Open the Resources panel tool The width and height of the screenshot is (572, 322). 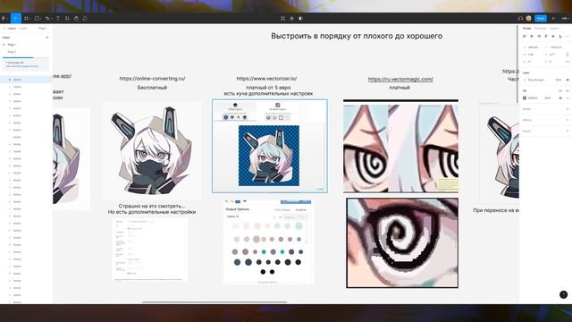[x=67, y=18]
